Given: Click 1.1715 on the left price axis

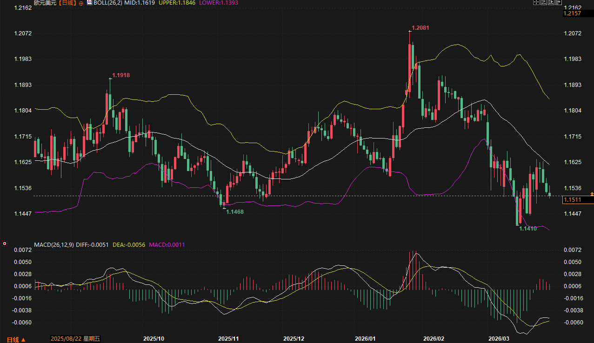Looking at the screenshot, I should (x=23, y=137).
